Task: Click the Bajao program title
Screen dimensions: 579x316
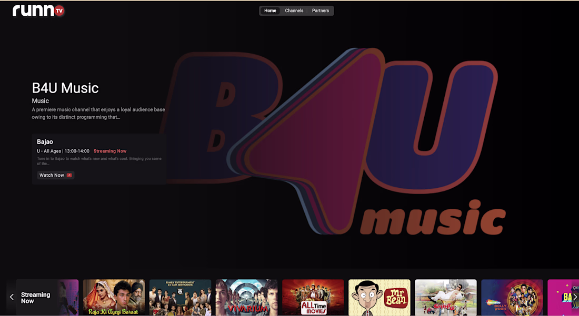Action: [x=45, y=141]
